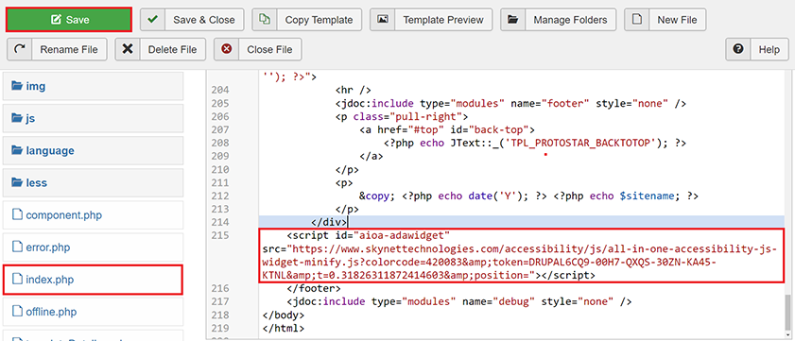The width and height of the screenshot is (795, 341).
Task: Place cursor on the <hr /> line
Action: pyautogui.click(x=353, y=91)
